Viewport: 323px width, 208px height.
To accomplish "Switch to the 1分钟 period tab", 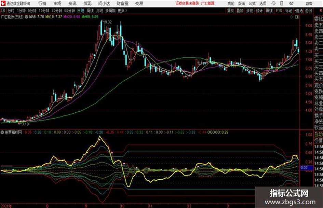I will [21, 11].
